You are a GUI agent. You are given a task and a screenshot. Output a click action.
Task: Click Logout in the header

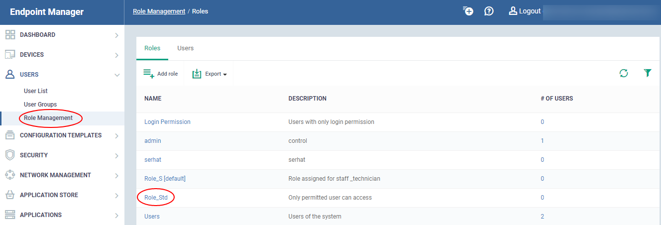pos(525,11)
